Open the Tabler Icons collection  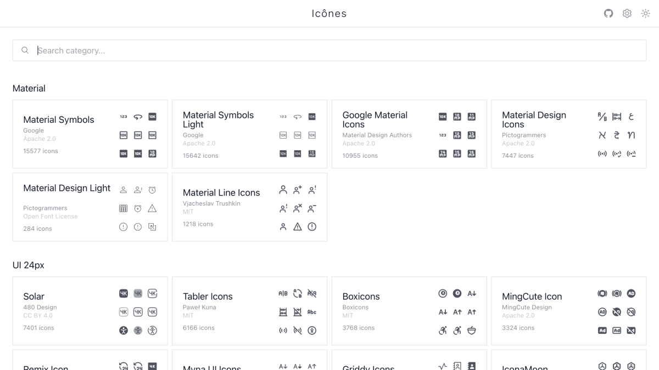(x=249, y=311)
